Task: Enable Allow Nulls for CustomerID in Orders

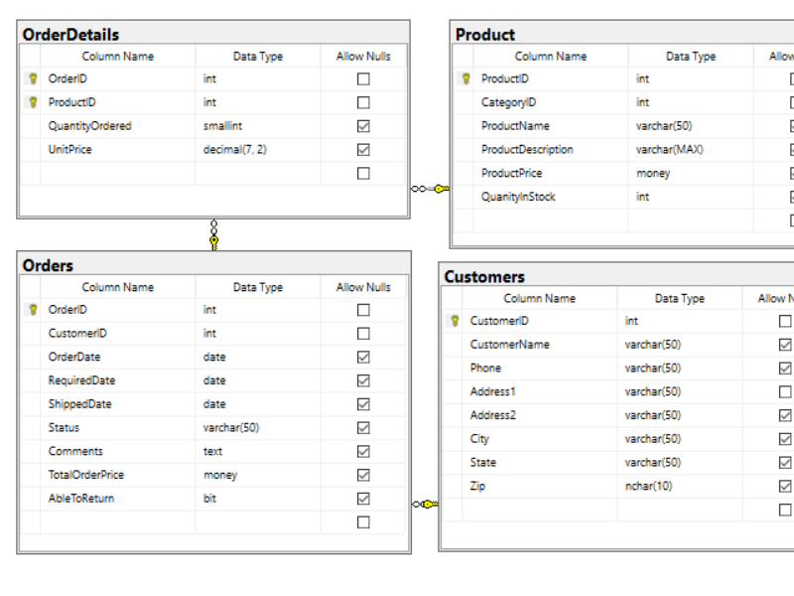Action: 363,334
